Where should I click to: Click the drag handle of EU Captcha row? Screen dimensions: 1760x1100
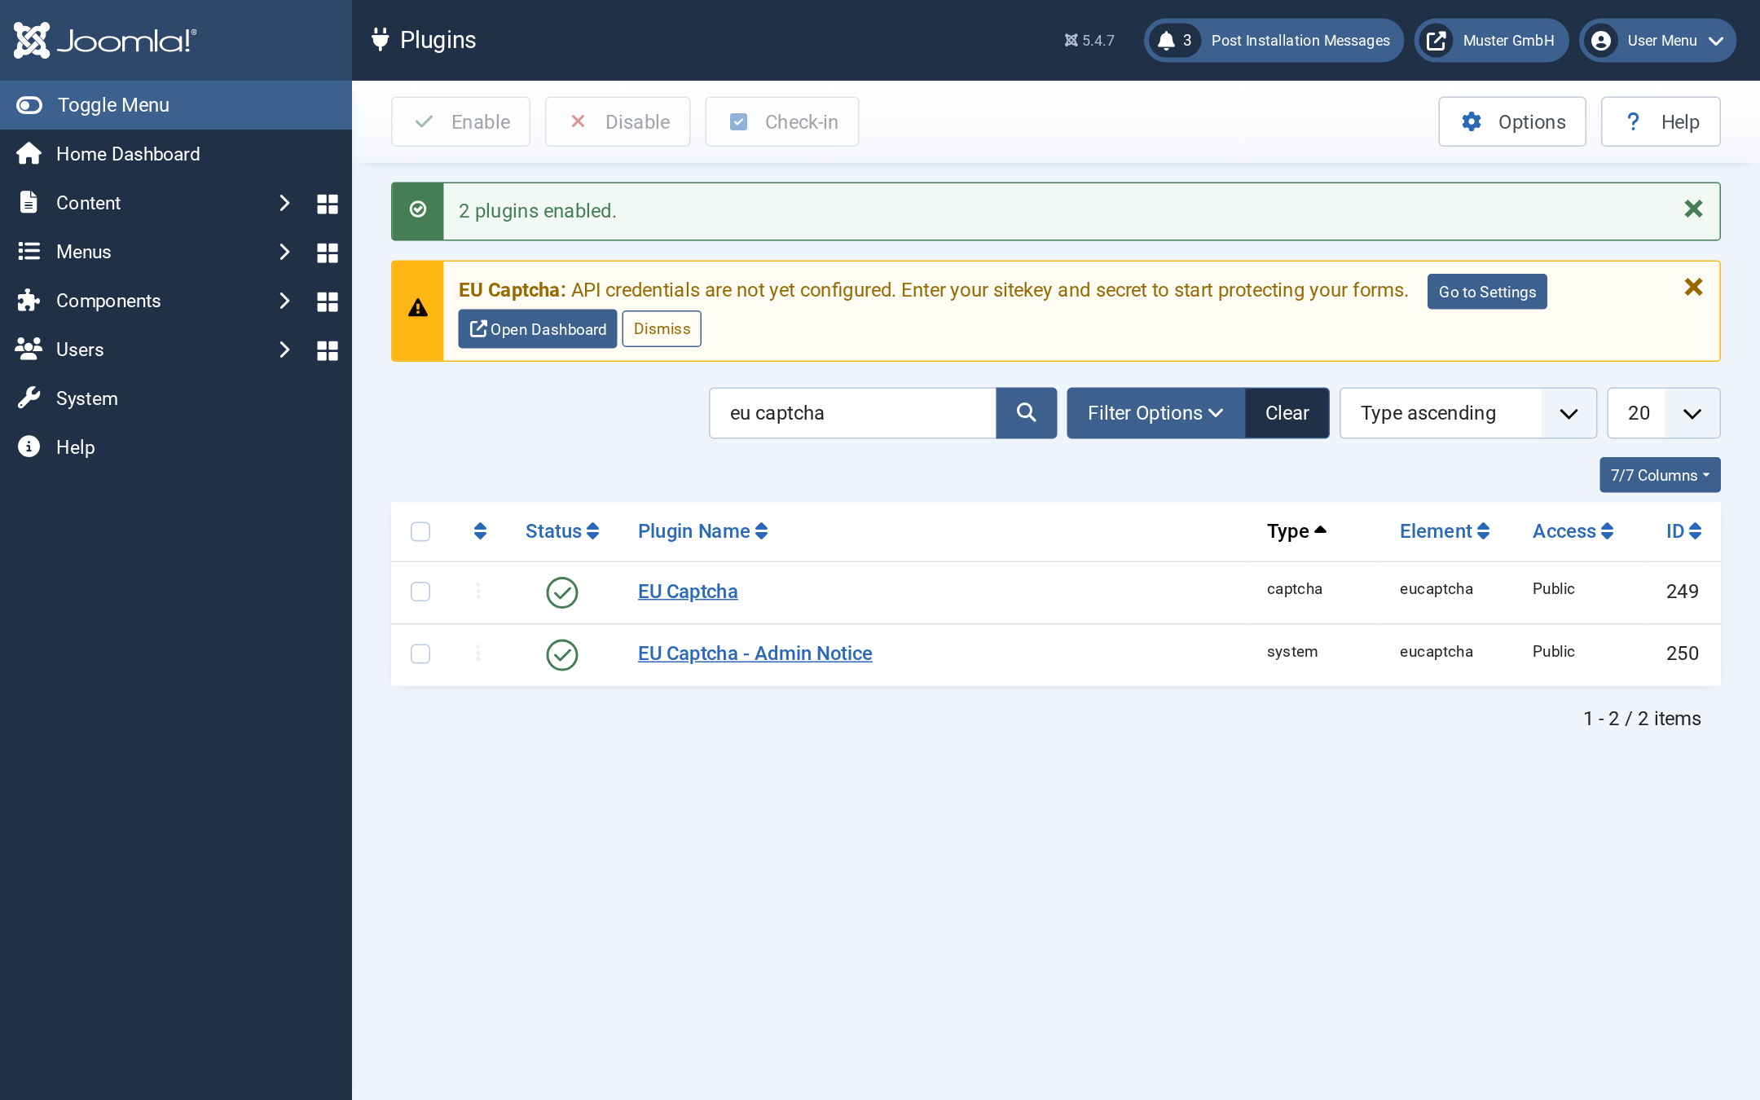click(x=478, y=591)
